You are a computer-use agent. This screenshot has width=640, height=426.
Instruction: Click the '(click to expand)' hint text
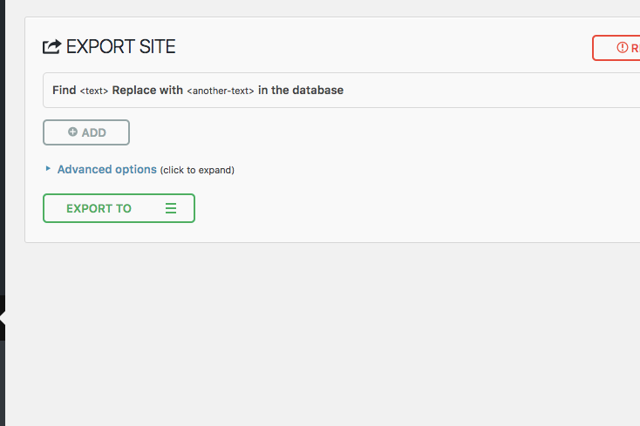197,170
